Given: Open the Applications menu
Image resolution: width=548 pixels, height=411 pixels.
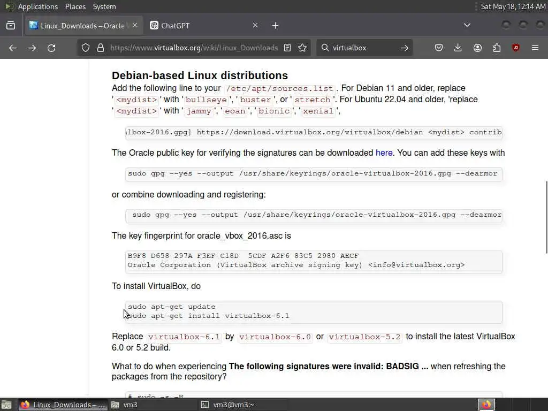Looking at the screenshot, I should (38, 6).
